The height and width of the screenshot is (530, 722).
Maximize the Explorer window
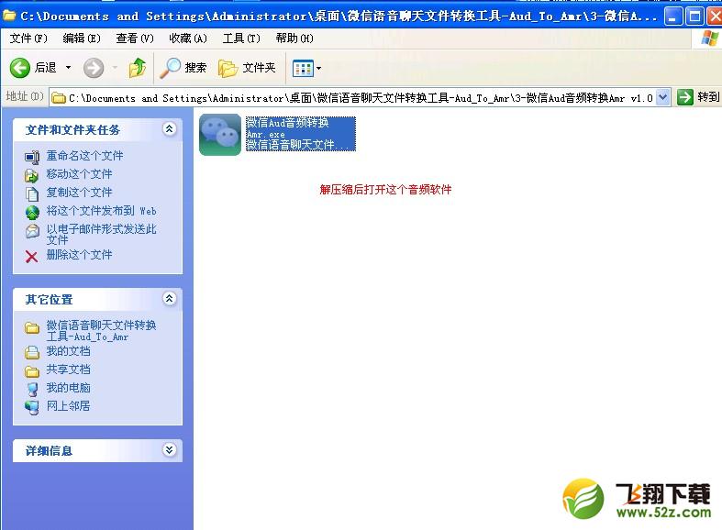tap(694, 17)
